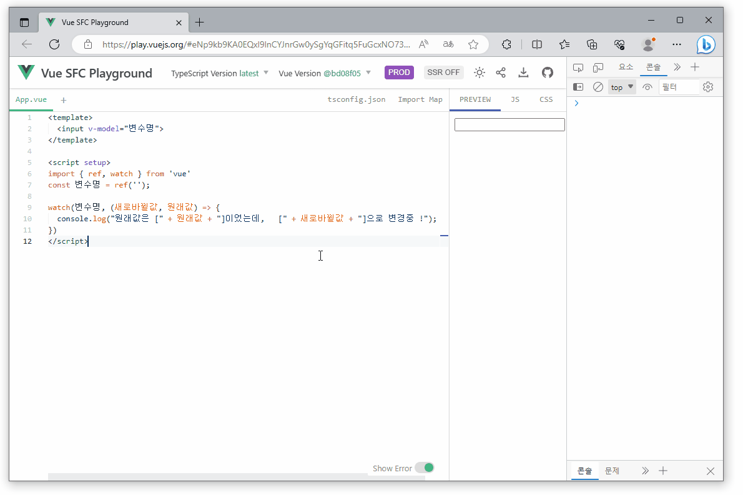View site information lock icon
The height and width of the screenshot is (495, 743).
pyautogui.click(x=87, y=44)
